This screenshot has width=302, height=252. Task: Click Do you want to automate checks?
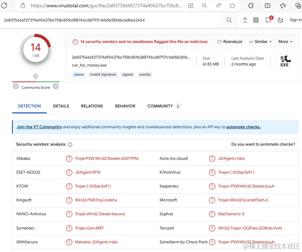click(263, 144)
